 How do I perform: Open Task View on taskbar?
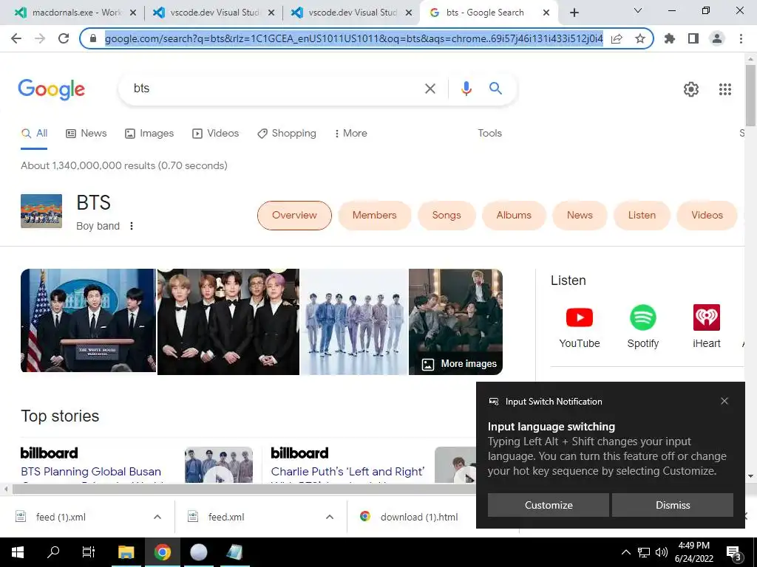click(x=89, y=552)
